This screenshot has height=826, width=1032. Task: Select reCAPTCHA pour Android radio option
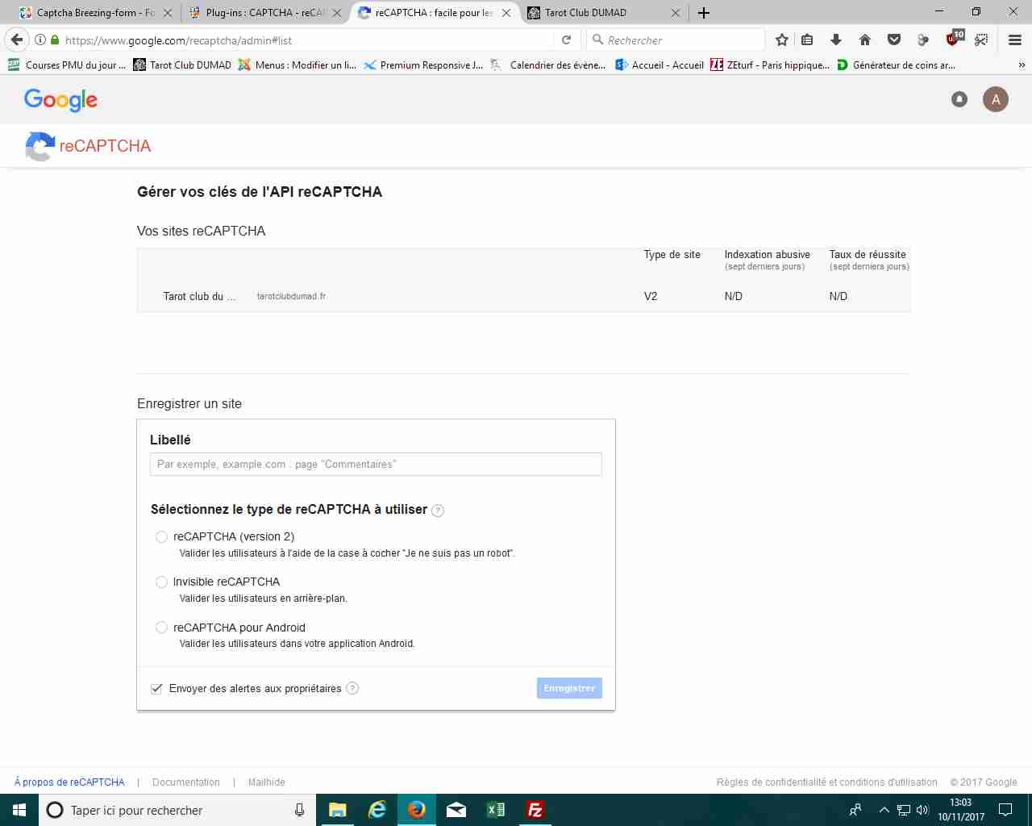click(x=161, y=627)
